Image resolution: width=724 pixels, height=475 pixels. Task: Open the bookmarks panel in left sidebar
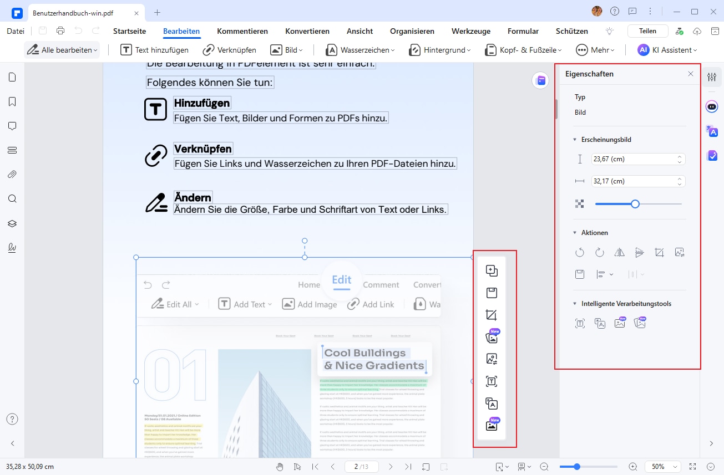pos(12,101)
